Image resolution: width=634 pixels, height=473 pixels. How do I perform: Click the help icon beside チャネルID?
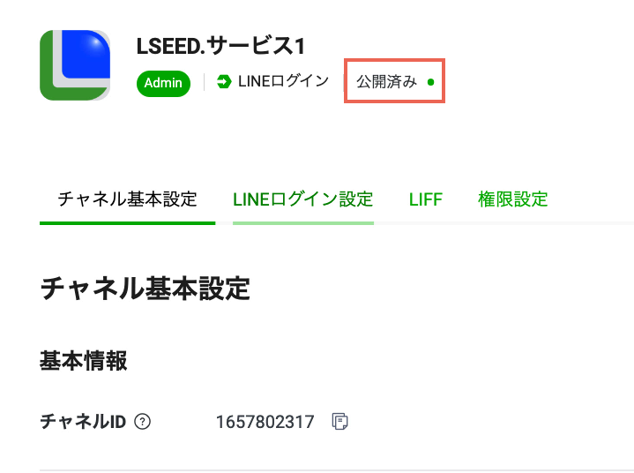(x=143, y=422)
